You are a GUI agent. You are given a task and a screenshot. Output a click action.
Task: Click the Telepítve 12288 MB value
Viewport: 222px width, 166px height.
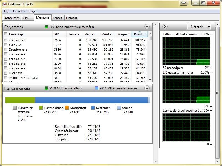point(93,139)
